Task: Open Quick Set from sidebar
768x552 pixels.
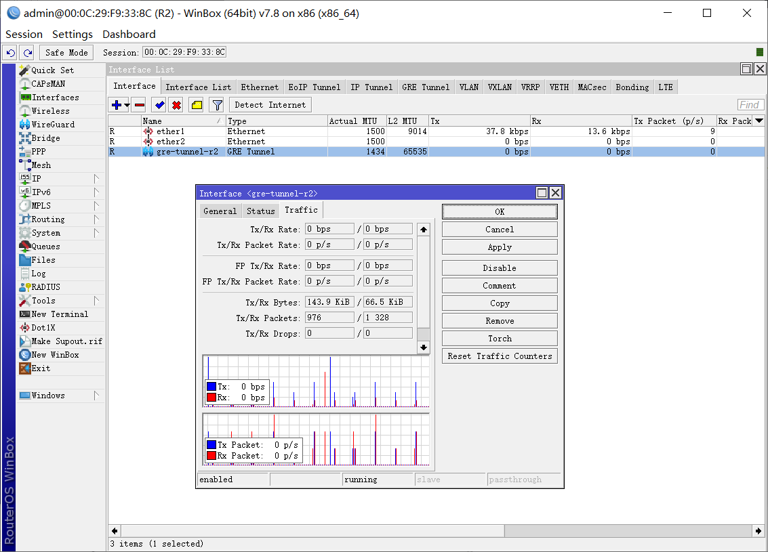Action: [x=52, y=70]
